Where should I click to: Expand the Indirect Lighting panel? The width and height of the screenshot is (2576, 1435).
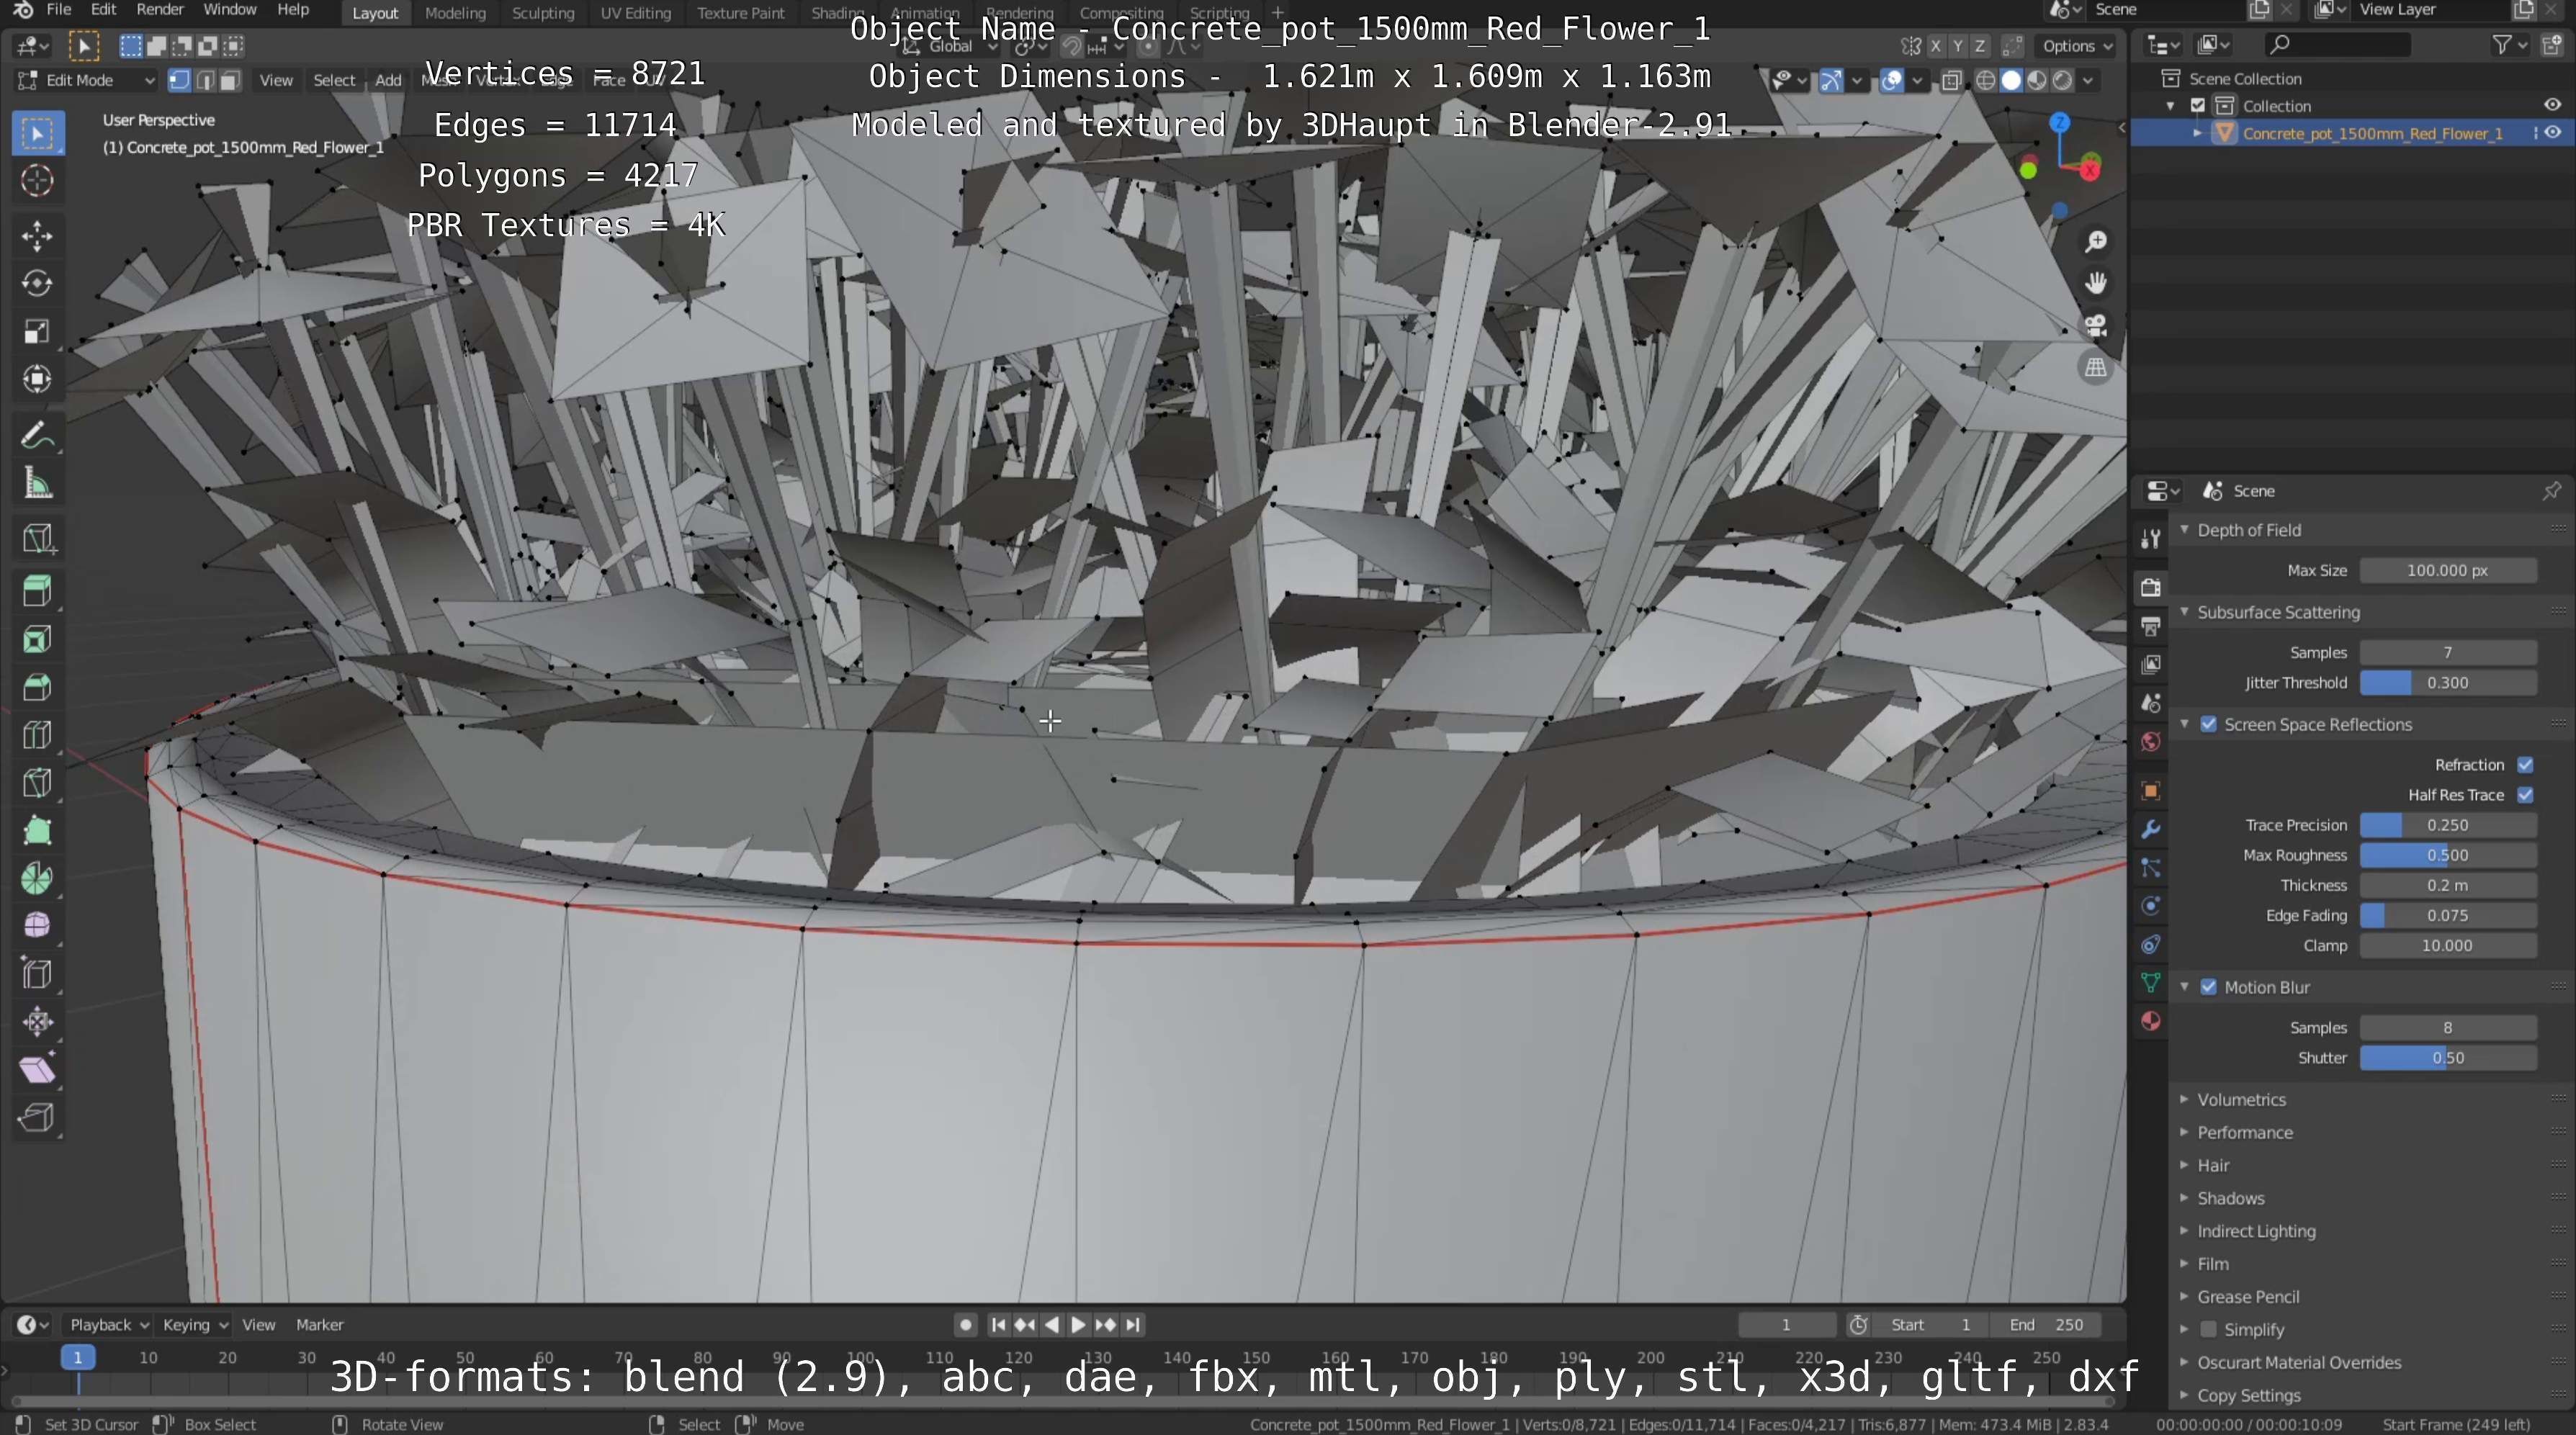[2256, 1231]
